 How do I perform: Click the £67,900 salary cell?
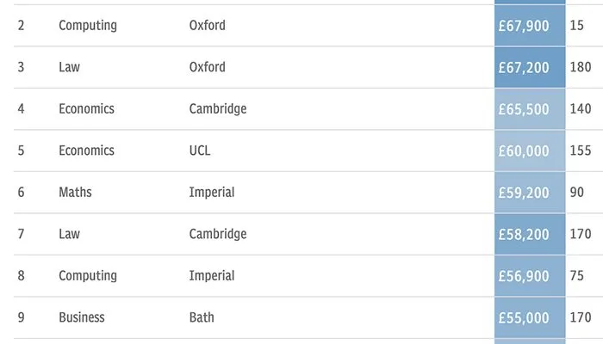coord(530,25)
